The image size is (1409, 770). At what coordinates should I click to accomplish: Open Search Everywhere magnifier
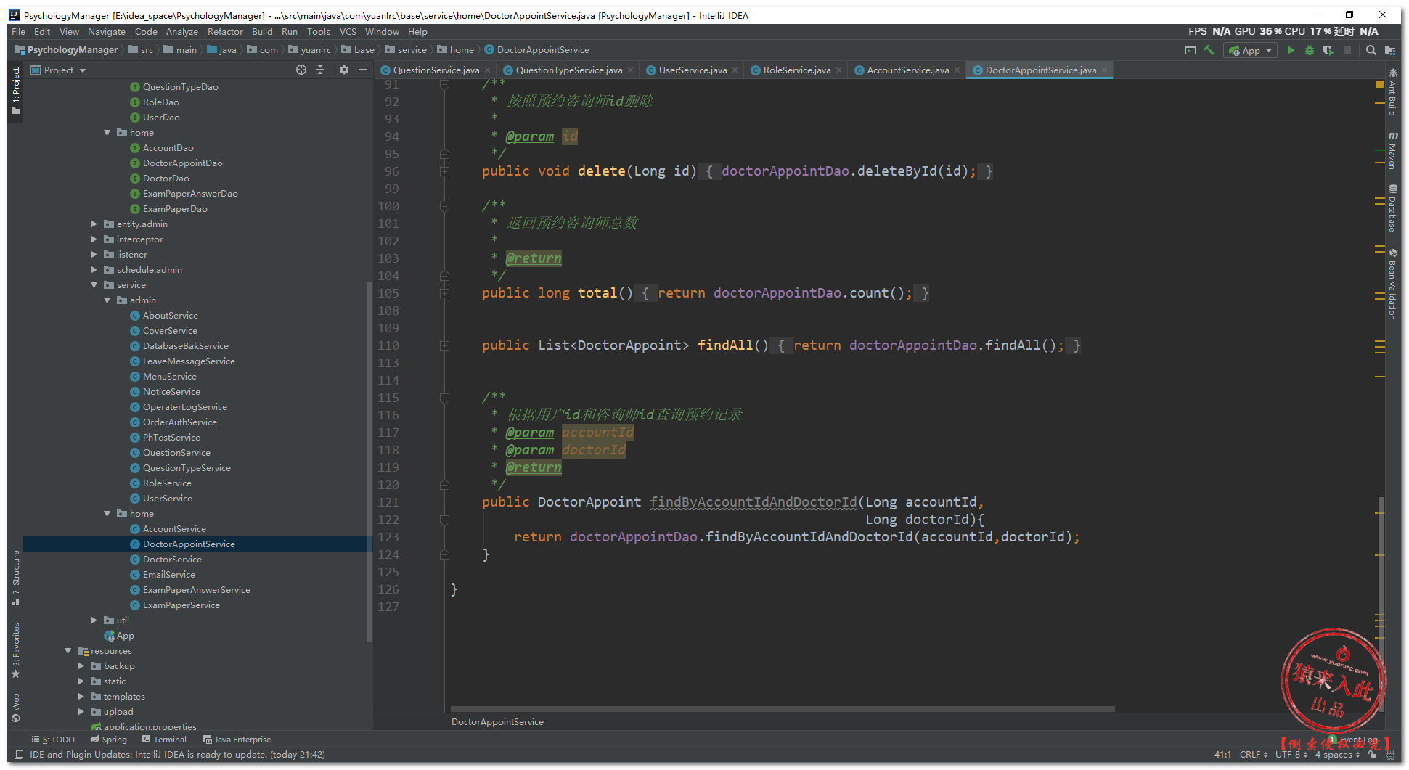[x=1371, y=50]
